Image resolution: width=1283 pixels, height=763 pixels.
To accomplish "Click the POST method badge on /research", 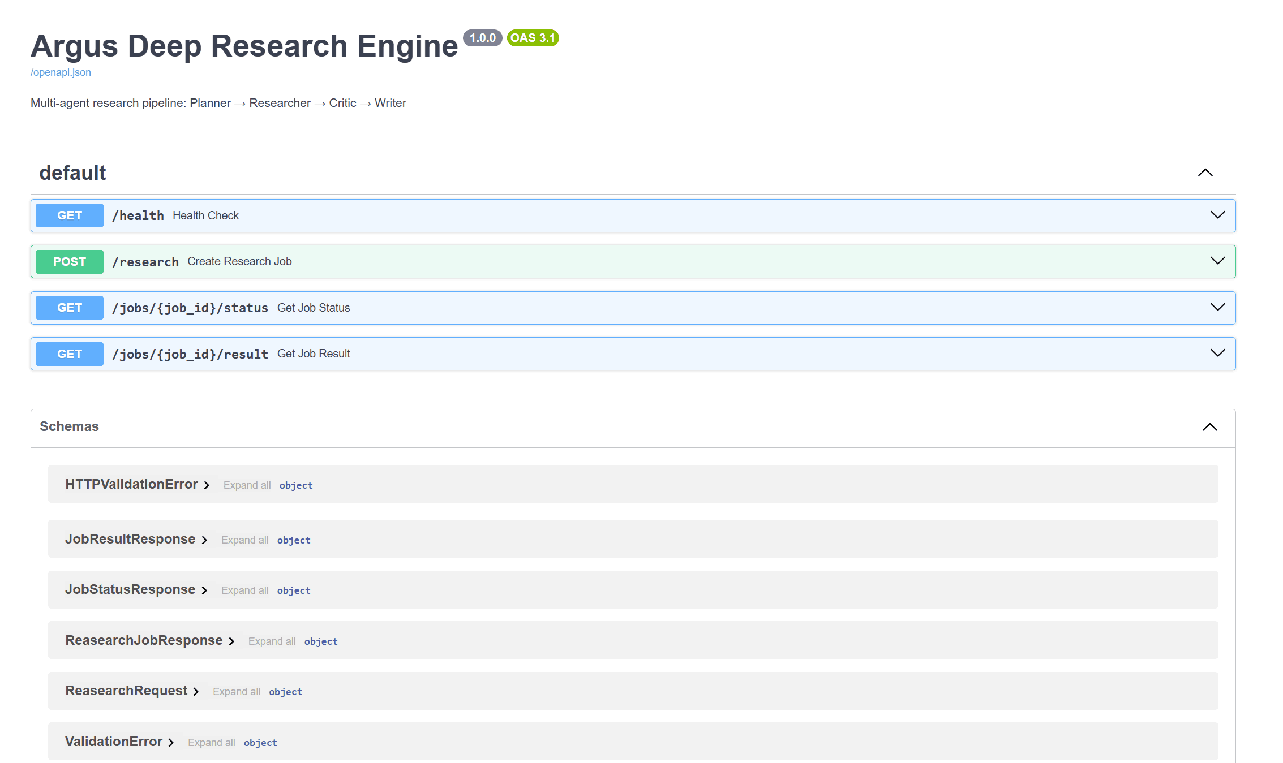I will tap(69, 261).
